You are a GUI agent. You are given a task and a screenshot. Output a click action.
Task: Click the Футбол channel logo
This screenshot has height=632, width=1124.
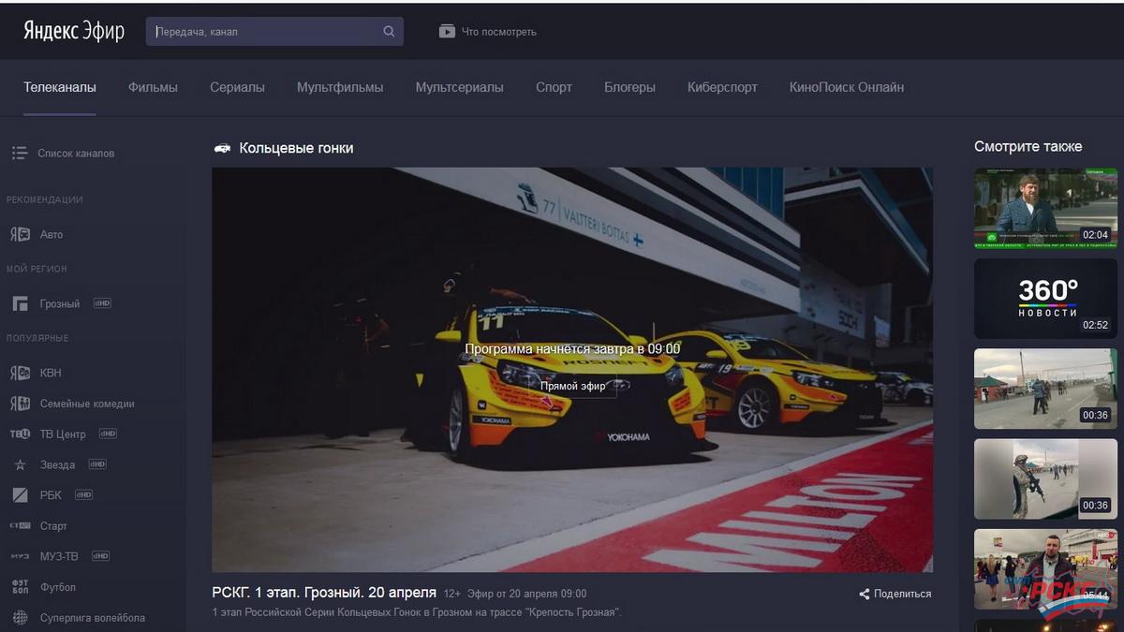tap(20, 587)
